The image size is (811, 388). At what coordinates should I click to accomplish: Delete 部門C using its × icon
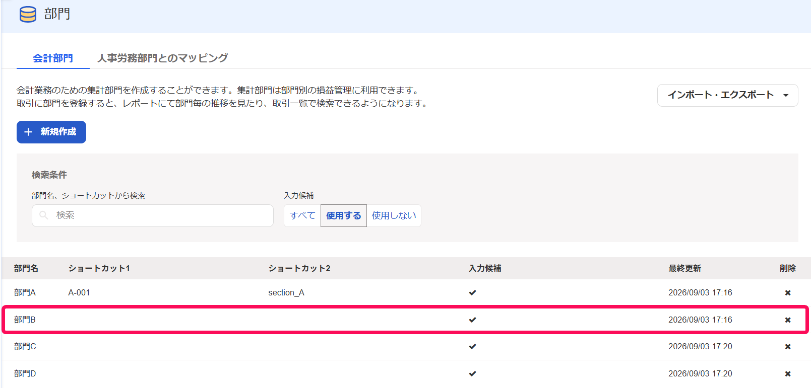(x=788, y=347)
